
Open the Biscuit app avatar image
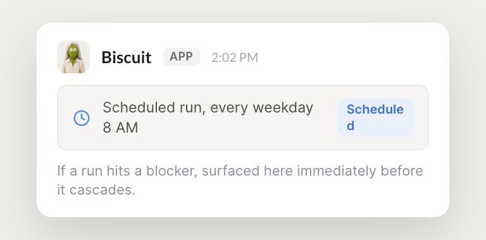[73, 57]
